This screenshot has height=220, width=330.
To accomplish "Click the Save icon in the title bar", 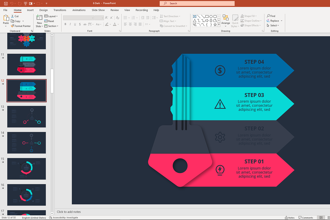I will tap(6, 4).
